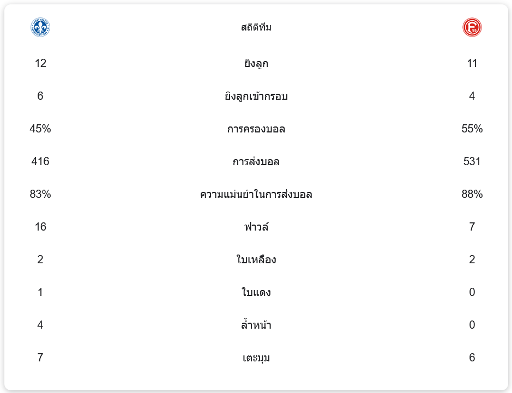Image resolution: width=512 pixels, height=393 pixels.
Task: Click the การส่งบอล passes label
Action: [x=256, y=162]
